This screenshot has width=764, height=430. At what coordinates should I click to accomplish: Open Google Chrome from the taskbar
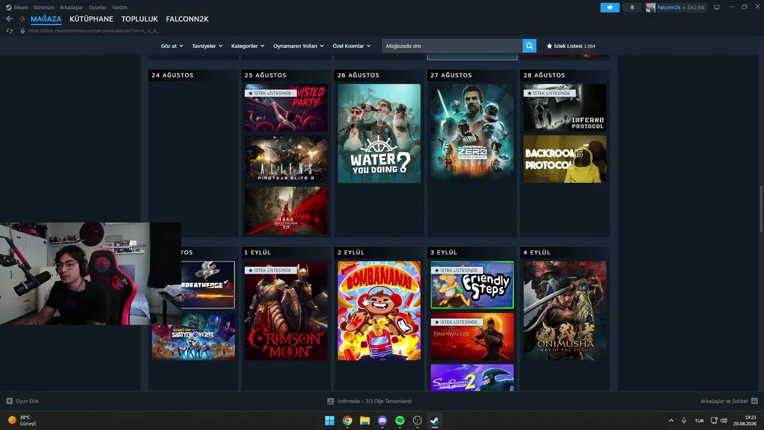[347, 420]
